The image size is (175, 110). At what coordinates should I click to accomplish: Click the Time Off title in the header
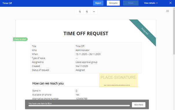[7, 3]
